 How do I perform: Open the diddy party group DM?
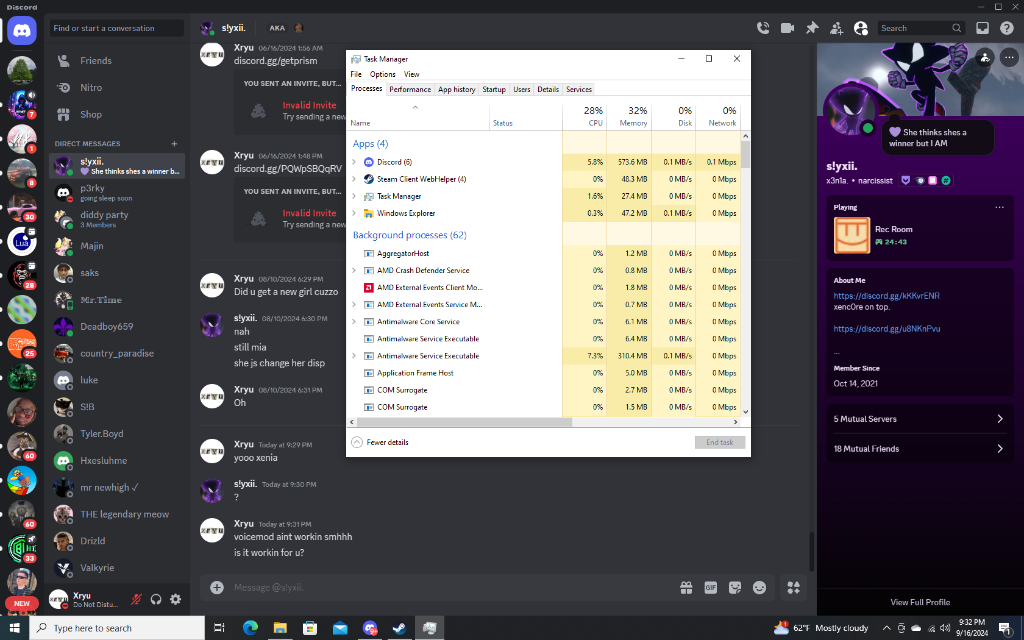pyautogui.click(x=117, y=219)
